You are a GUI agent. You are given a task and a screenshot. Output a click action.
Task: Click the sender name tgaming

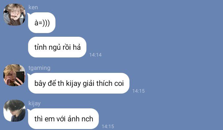(39, 68)
